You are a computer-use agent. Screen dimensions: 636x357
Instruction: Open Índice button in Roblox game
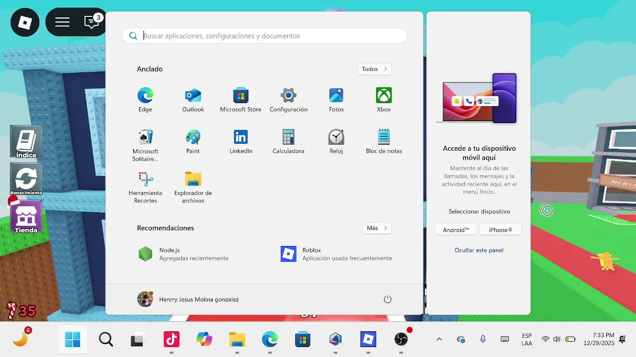coord(26,143)
